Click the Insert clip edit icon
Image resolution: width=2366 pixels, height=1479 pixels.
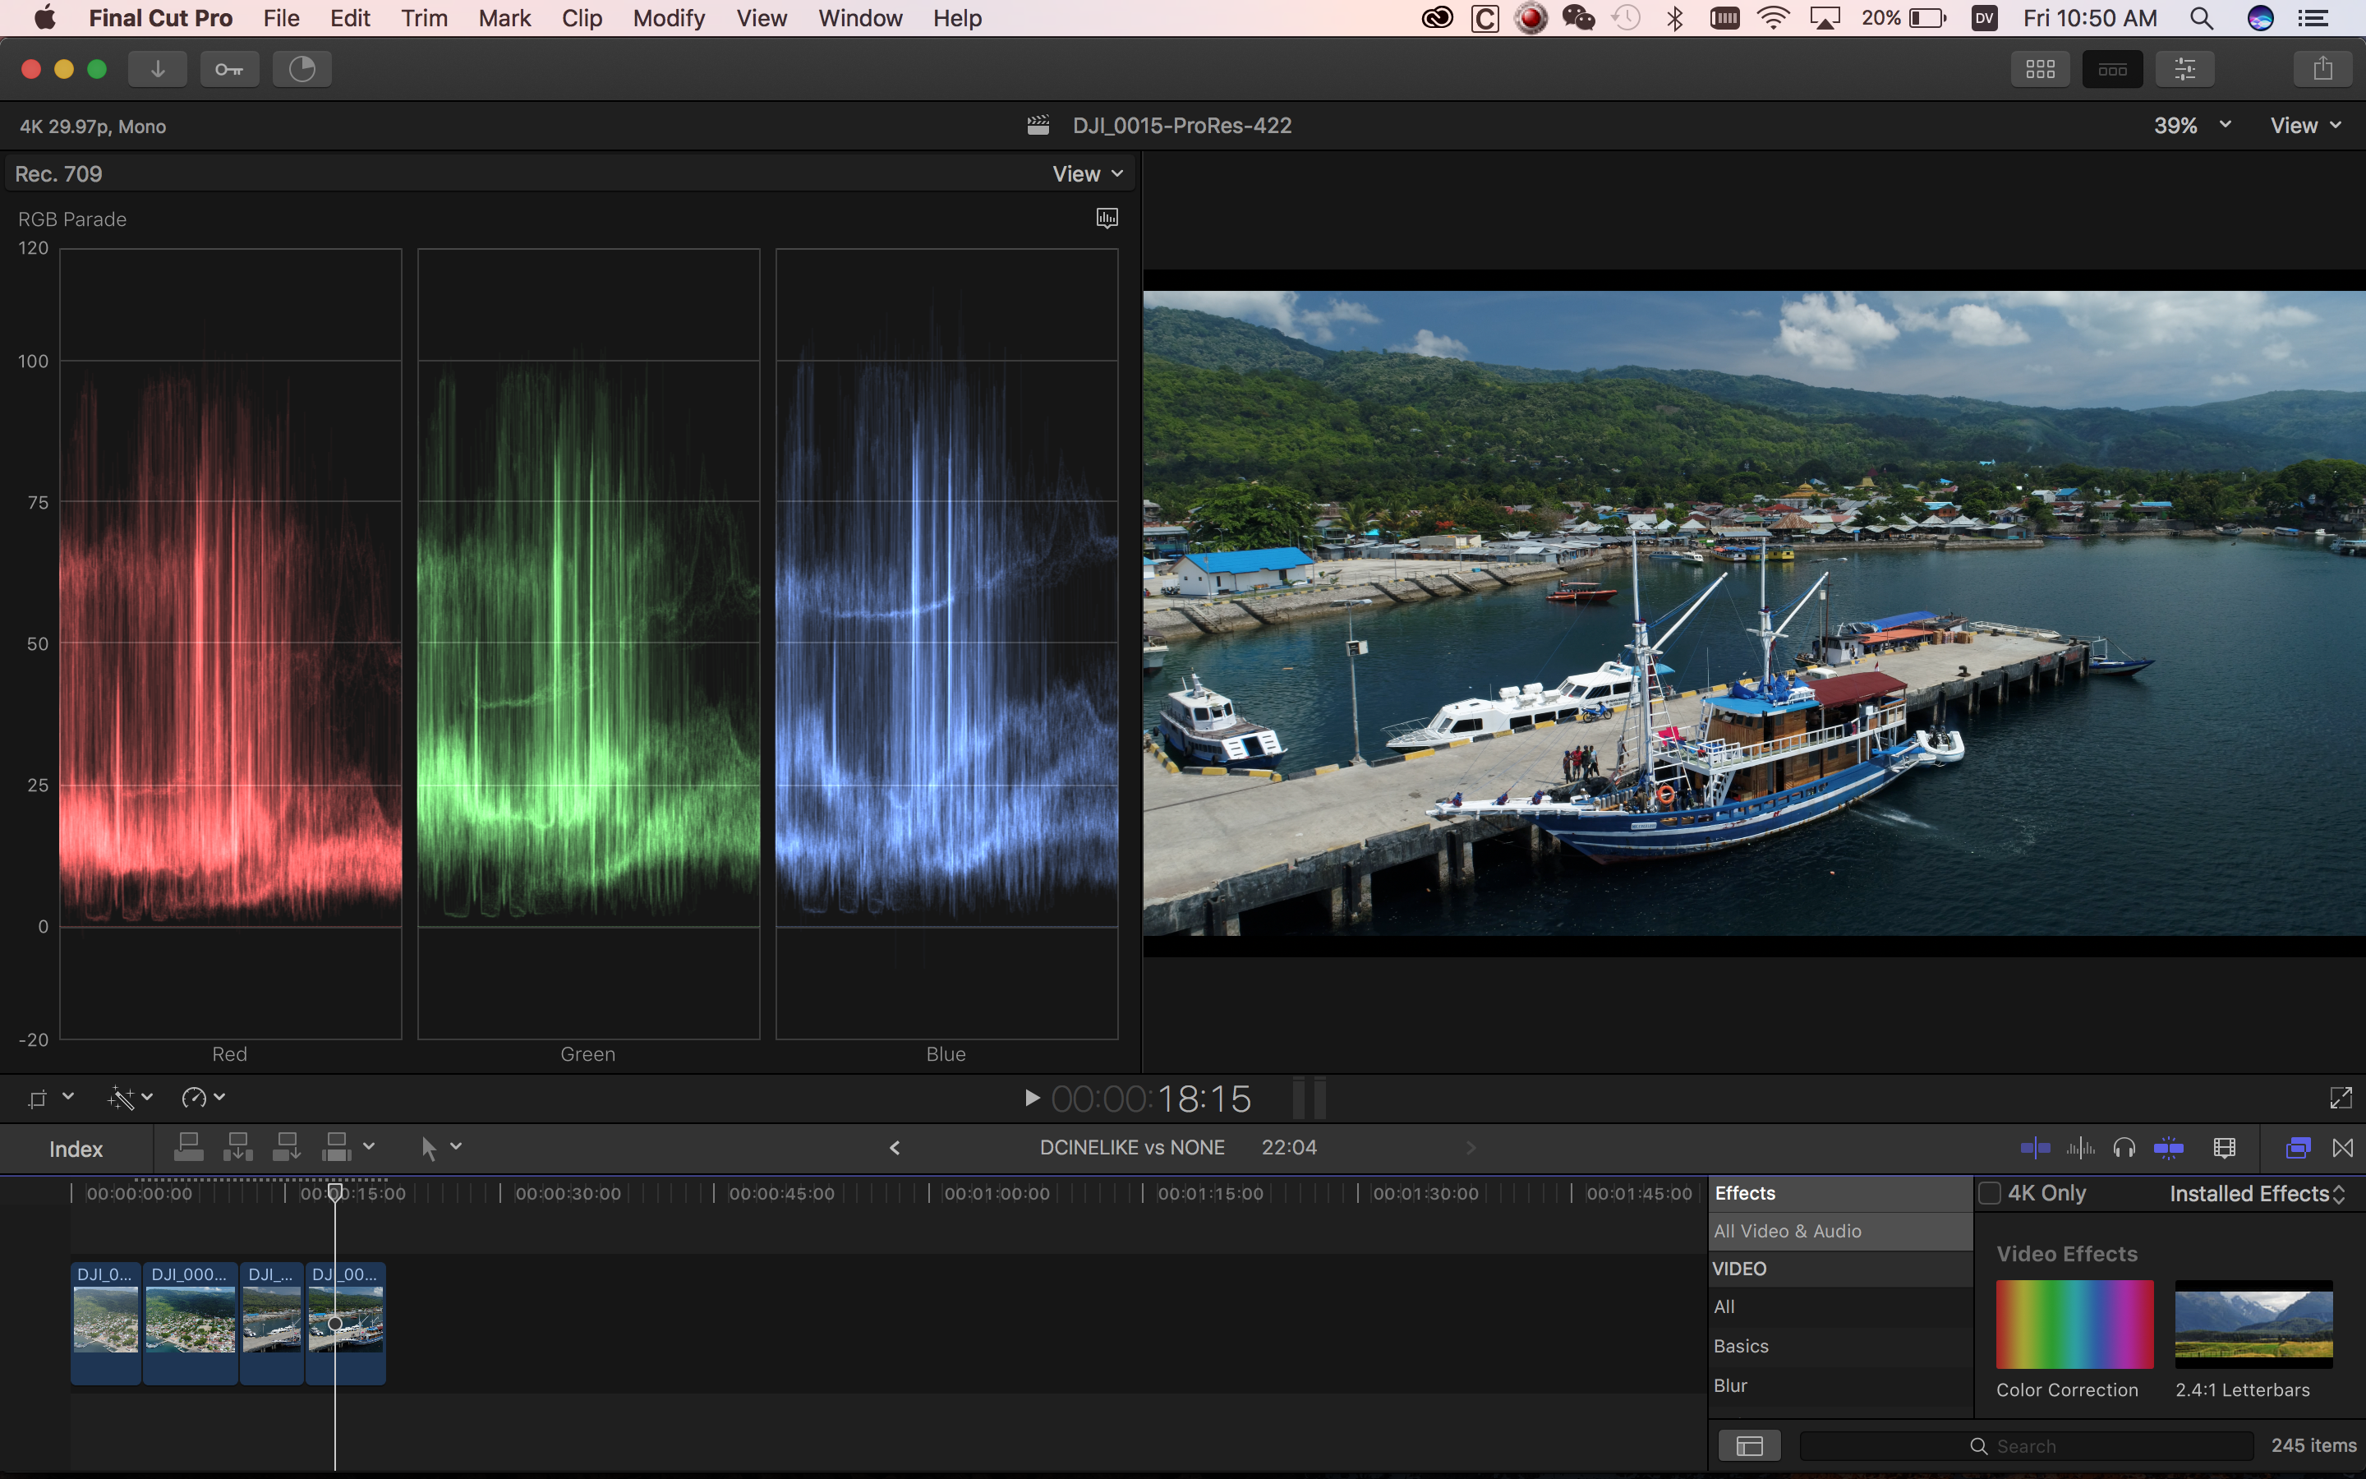pos(237,1146)
